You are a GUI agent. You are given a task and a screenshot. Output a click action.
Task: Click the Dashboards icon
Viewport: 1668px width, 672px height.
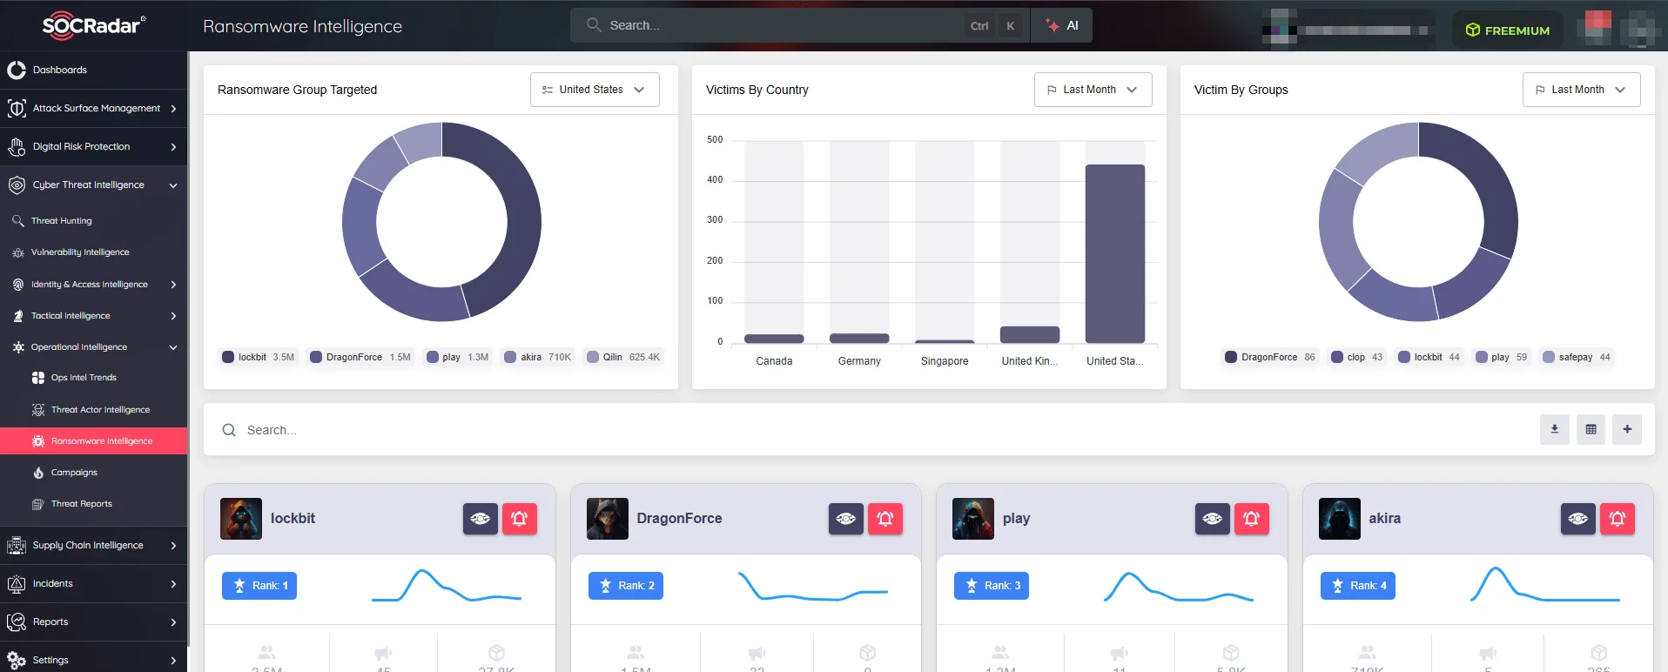[x=17, y=70]
